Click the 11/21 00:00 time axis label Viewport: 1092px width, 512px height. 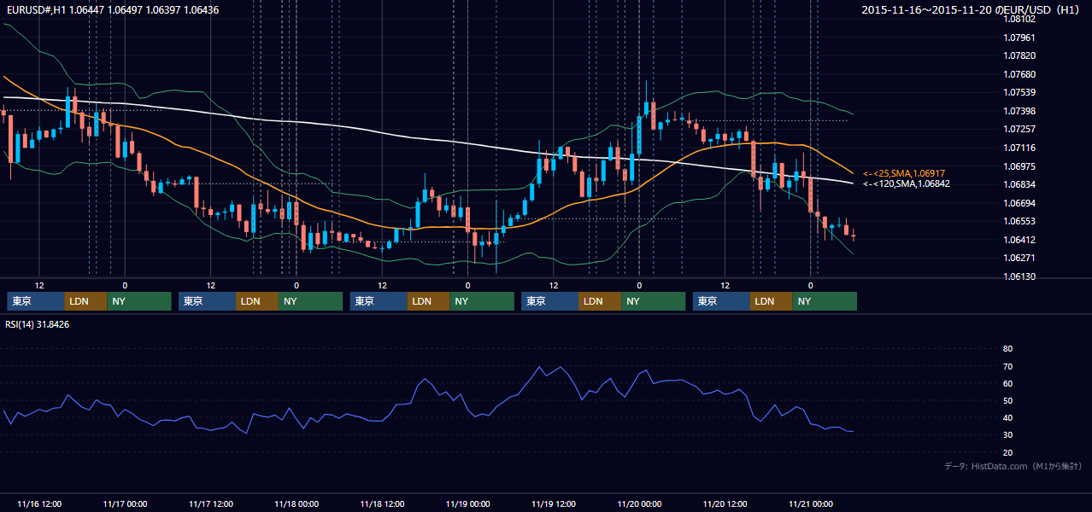[811, 503]
